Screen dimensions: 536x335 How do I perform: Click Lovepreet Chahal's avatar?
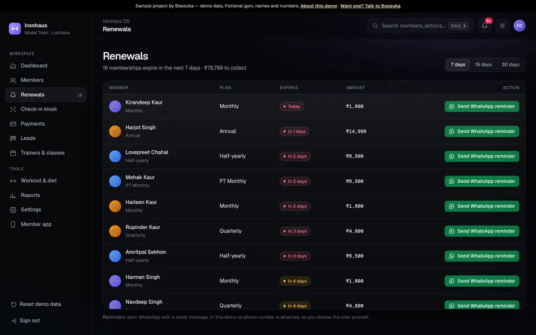(115, 156)
